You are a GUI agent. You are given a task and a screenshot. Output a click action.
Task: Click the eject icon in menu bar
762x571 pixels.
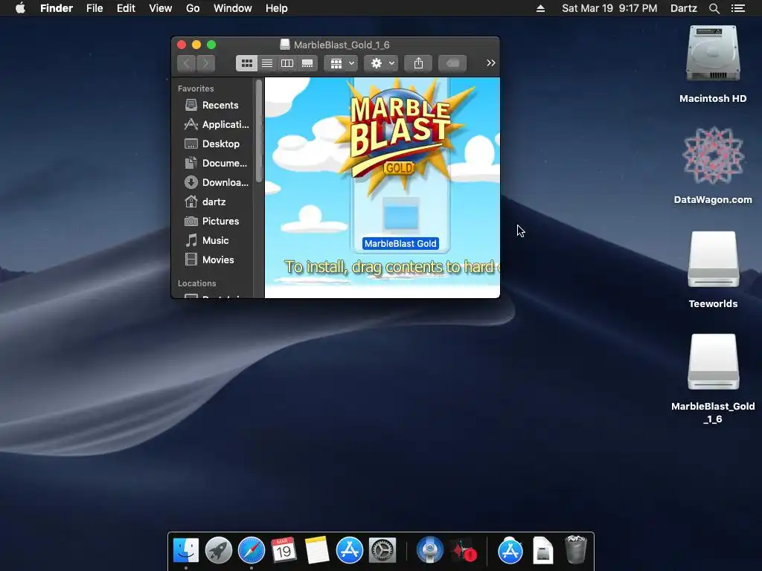pos(540,8)
